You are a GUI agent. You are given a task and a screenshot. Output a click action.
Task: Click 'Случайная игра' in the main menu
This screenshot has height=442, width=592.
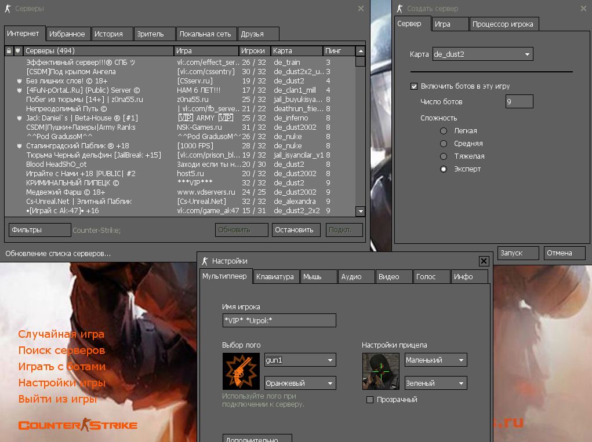(61, 334)
